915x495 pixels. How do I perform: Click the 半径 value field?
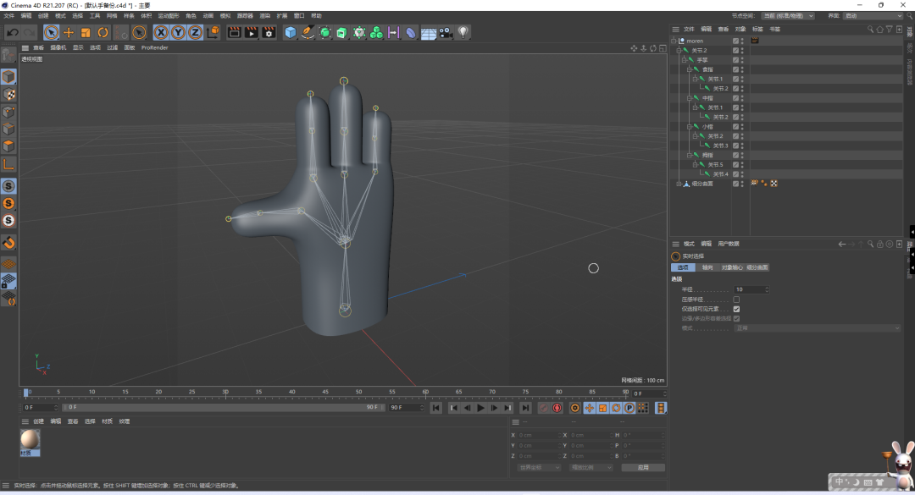point(751,289)
